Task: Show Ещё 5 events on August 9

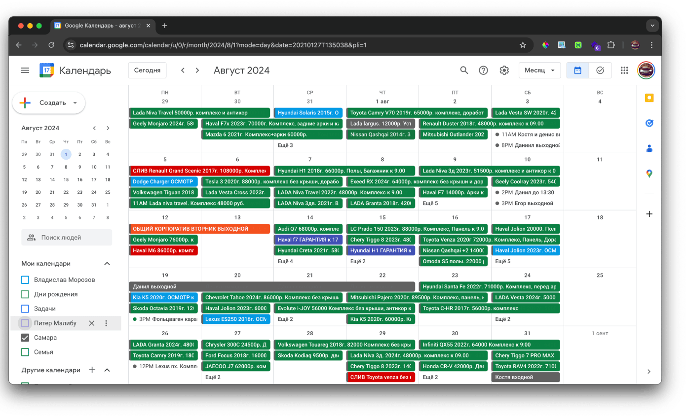Action: click(x=430, y=203)
